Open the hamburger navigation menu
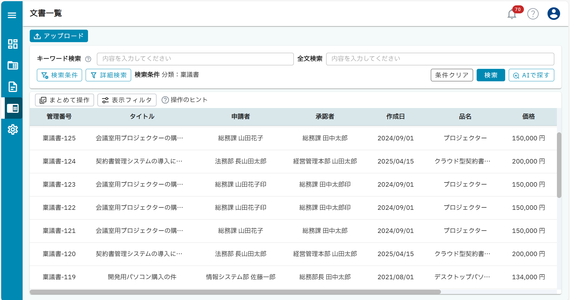The height and width of the screenshot is (300, 570). coord(12,15)
